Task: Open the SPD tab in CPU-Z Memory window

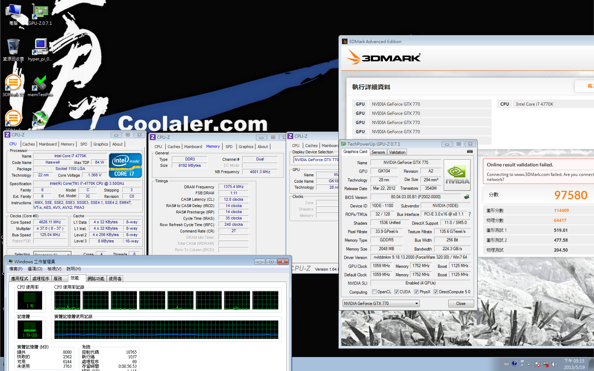Action: point(229,147)
